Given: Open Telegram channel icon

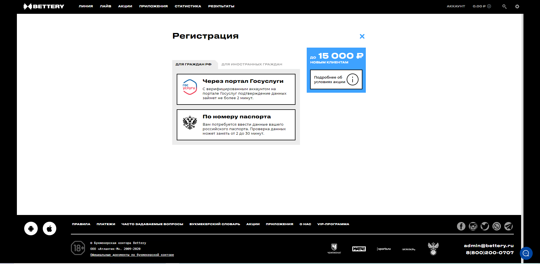Looking at the screenshot, I should (x=508, y=226).
